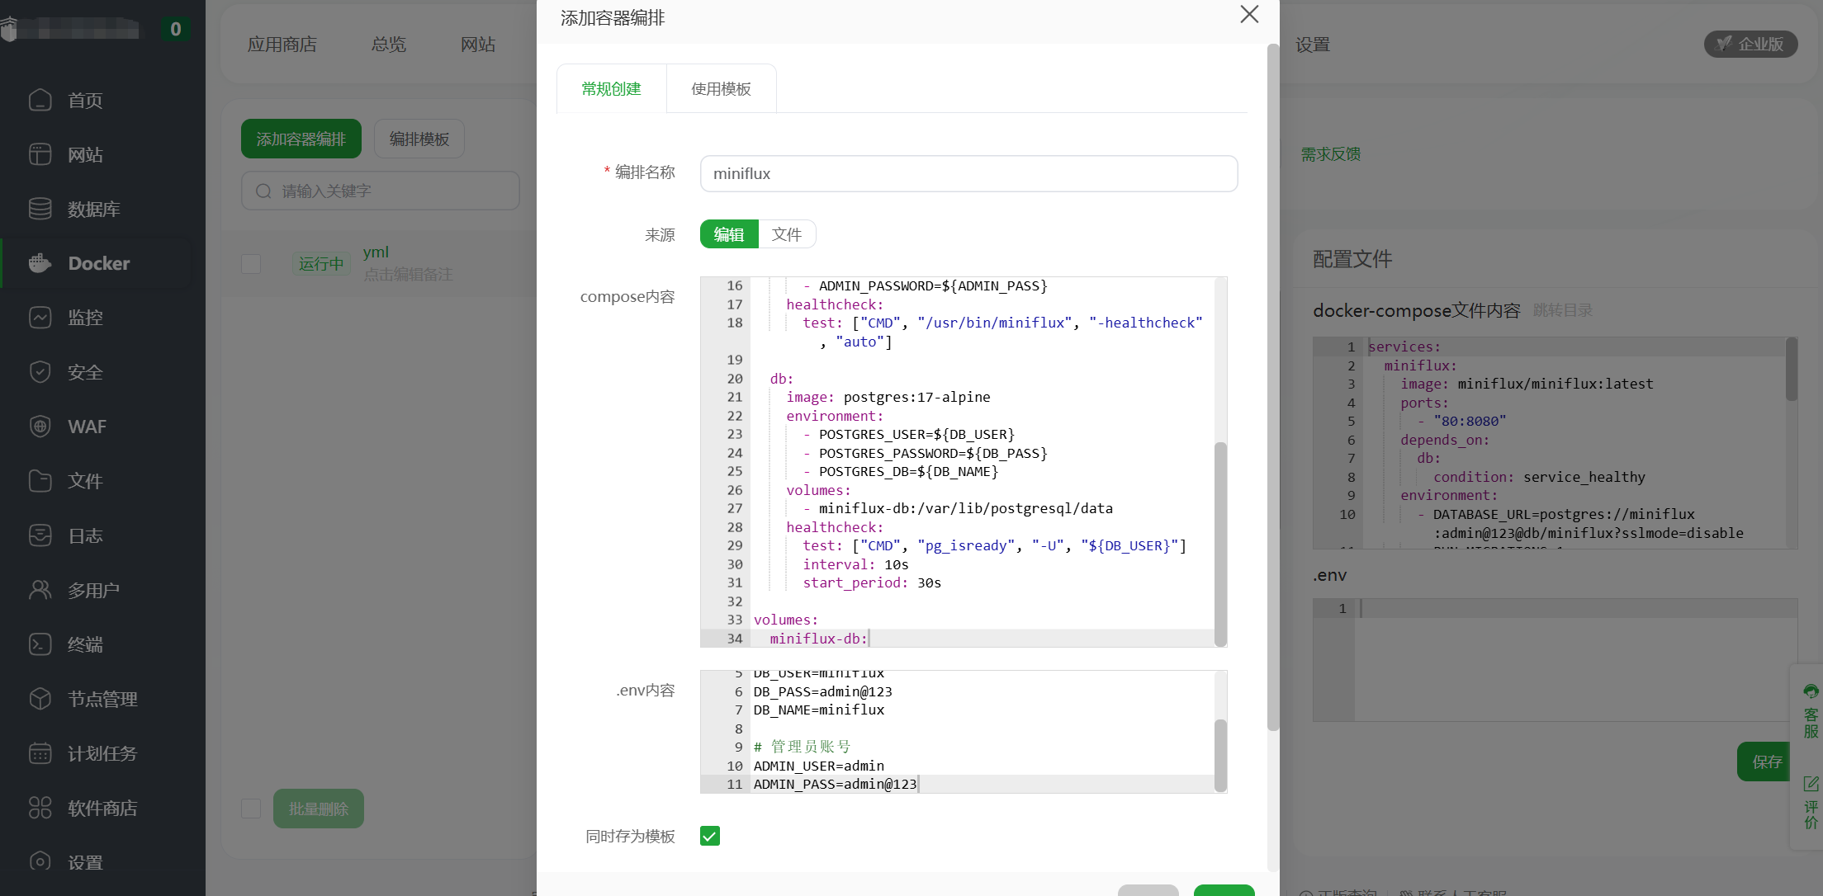Click the dialog's main vertical scrollbar
The image size is (1823, 896).
tap(1273, 388)
